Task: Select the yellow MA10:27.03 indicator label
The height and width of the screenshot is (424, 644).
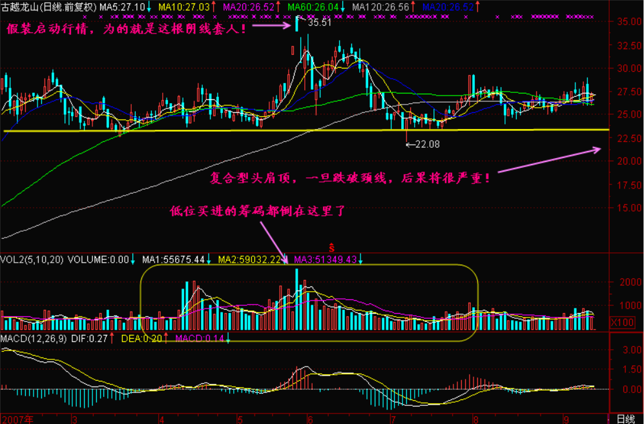Action: tap(184, 7)
